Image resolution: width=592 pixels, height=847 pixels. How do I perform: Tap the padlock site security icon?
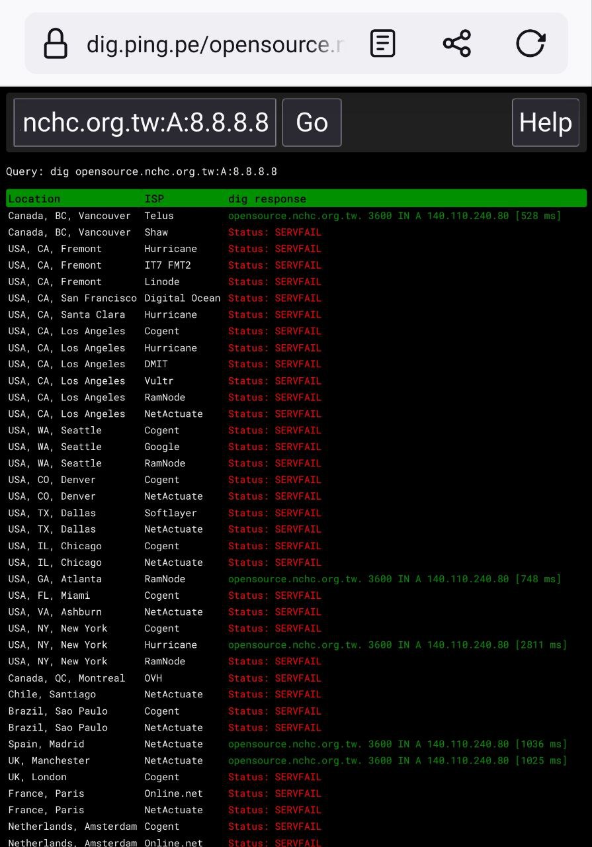click(x=56, y=44)
